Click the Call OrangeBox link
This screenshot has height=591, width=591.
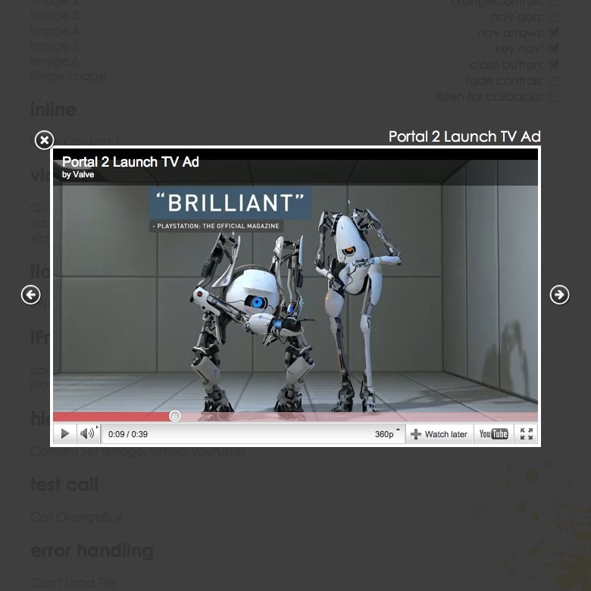click(77, 517)
